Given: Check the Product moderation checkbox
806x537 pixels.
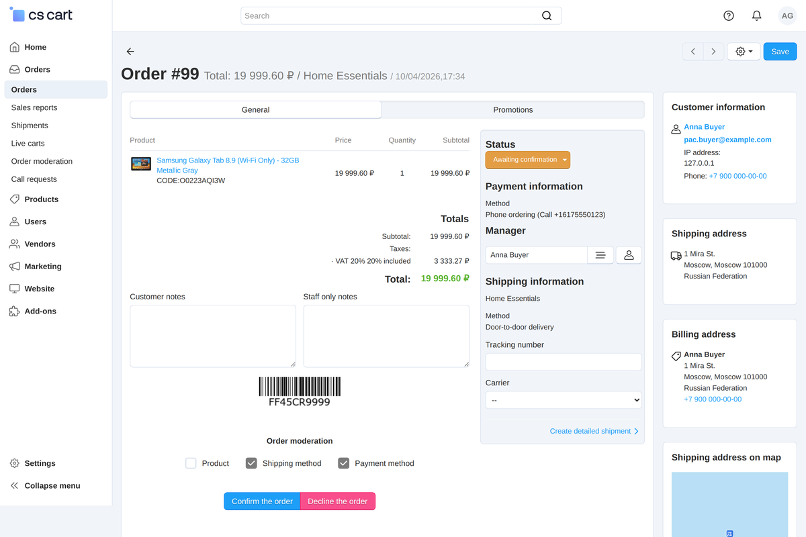Looking at the screenshot, I should [x=191, y=463].
